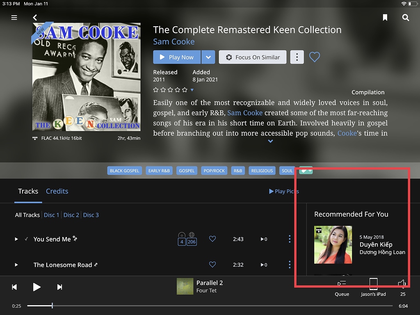420x315 pixels.
Task: Go back using the back arrow
Action: point(35,18)
